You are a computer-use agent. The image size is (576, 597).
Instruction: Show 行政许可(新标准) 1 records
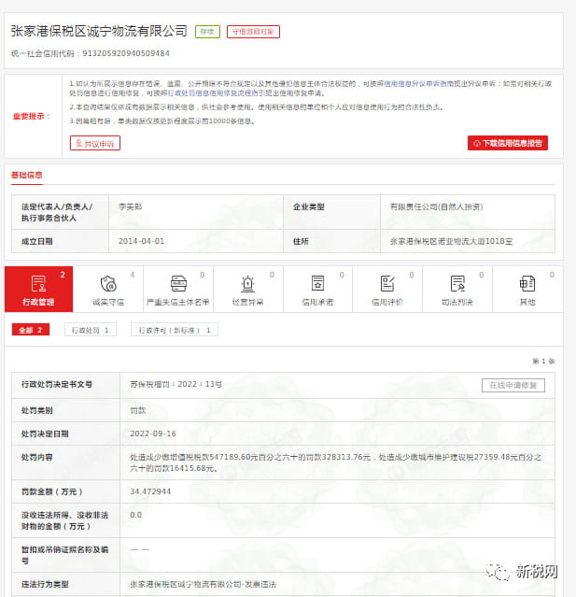point(175,330)
